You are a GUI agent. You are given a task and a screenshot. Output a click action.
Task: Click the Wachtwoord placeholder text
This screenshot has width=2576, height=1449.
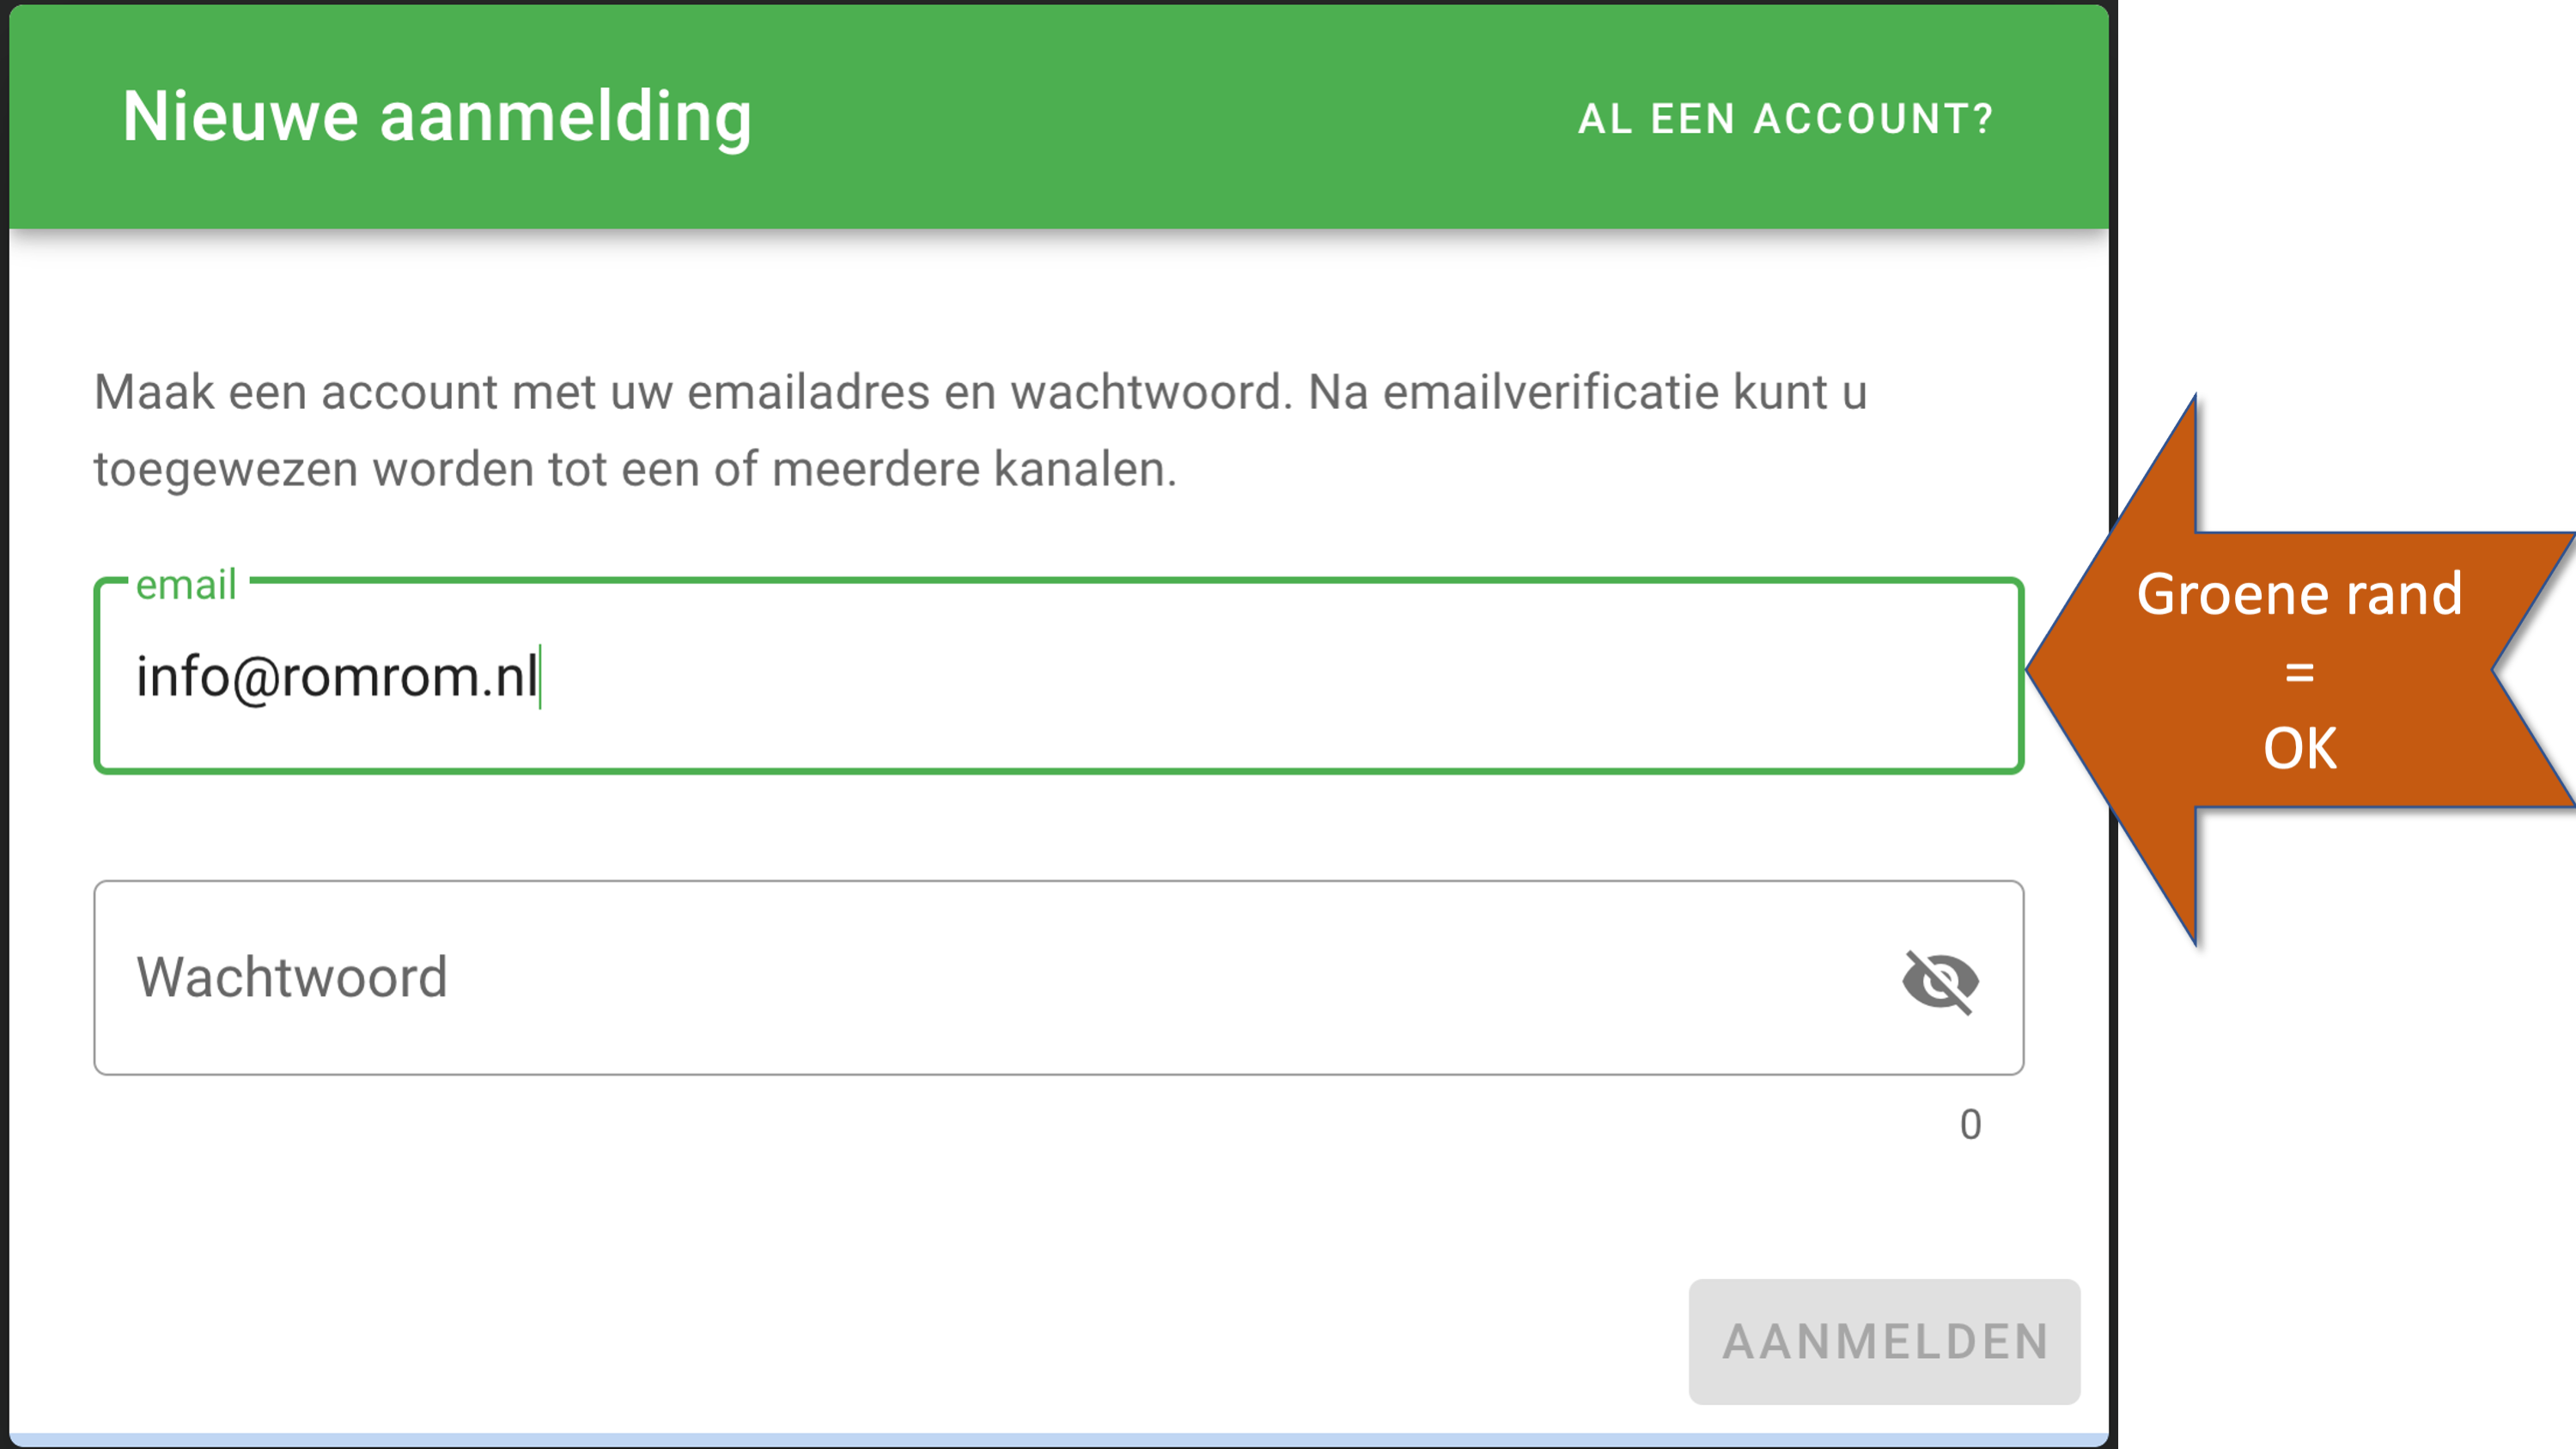(292, 977)
